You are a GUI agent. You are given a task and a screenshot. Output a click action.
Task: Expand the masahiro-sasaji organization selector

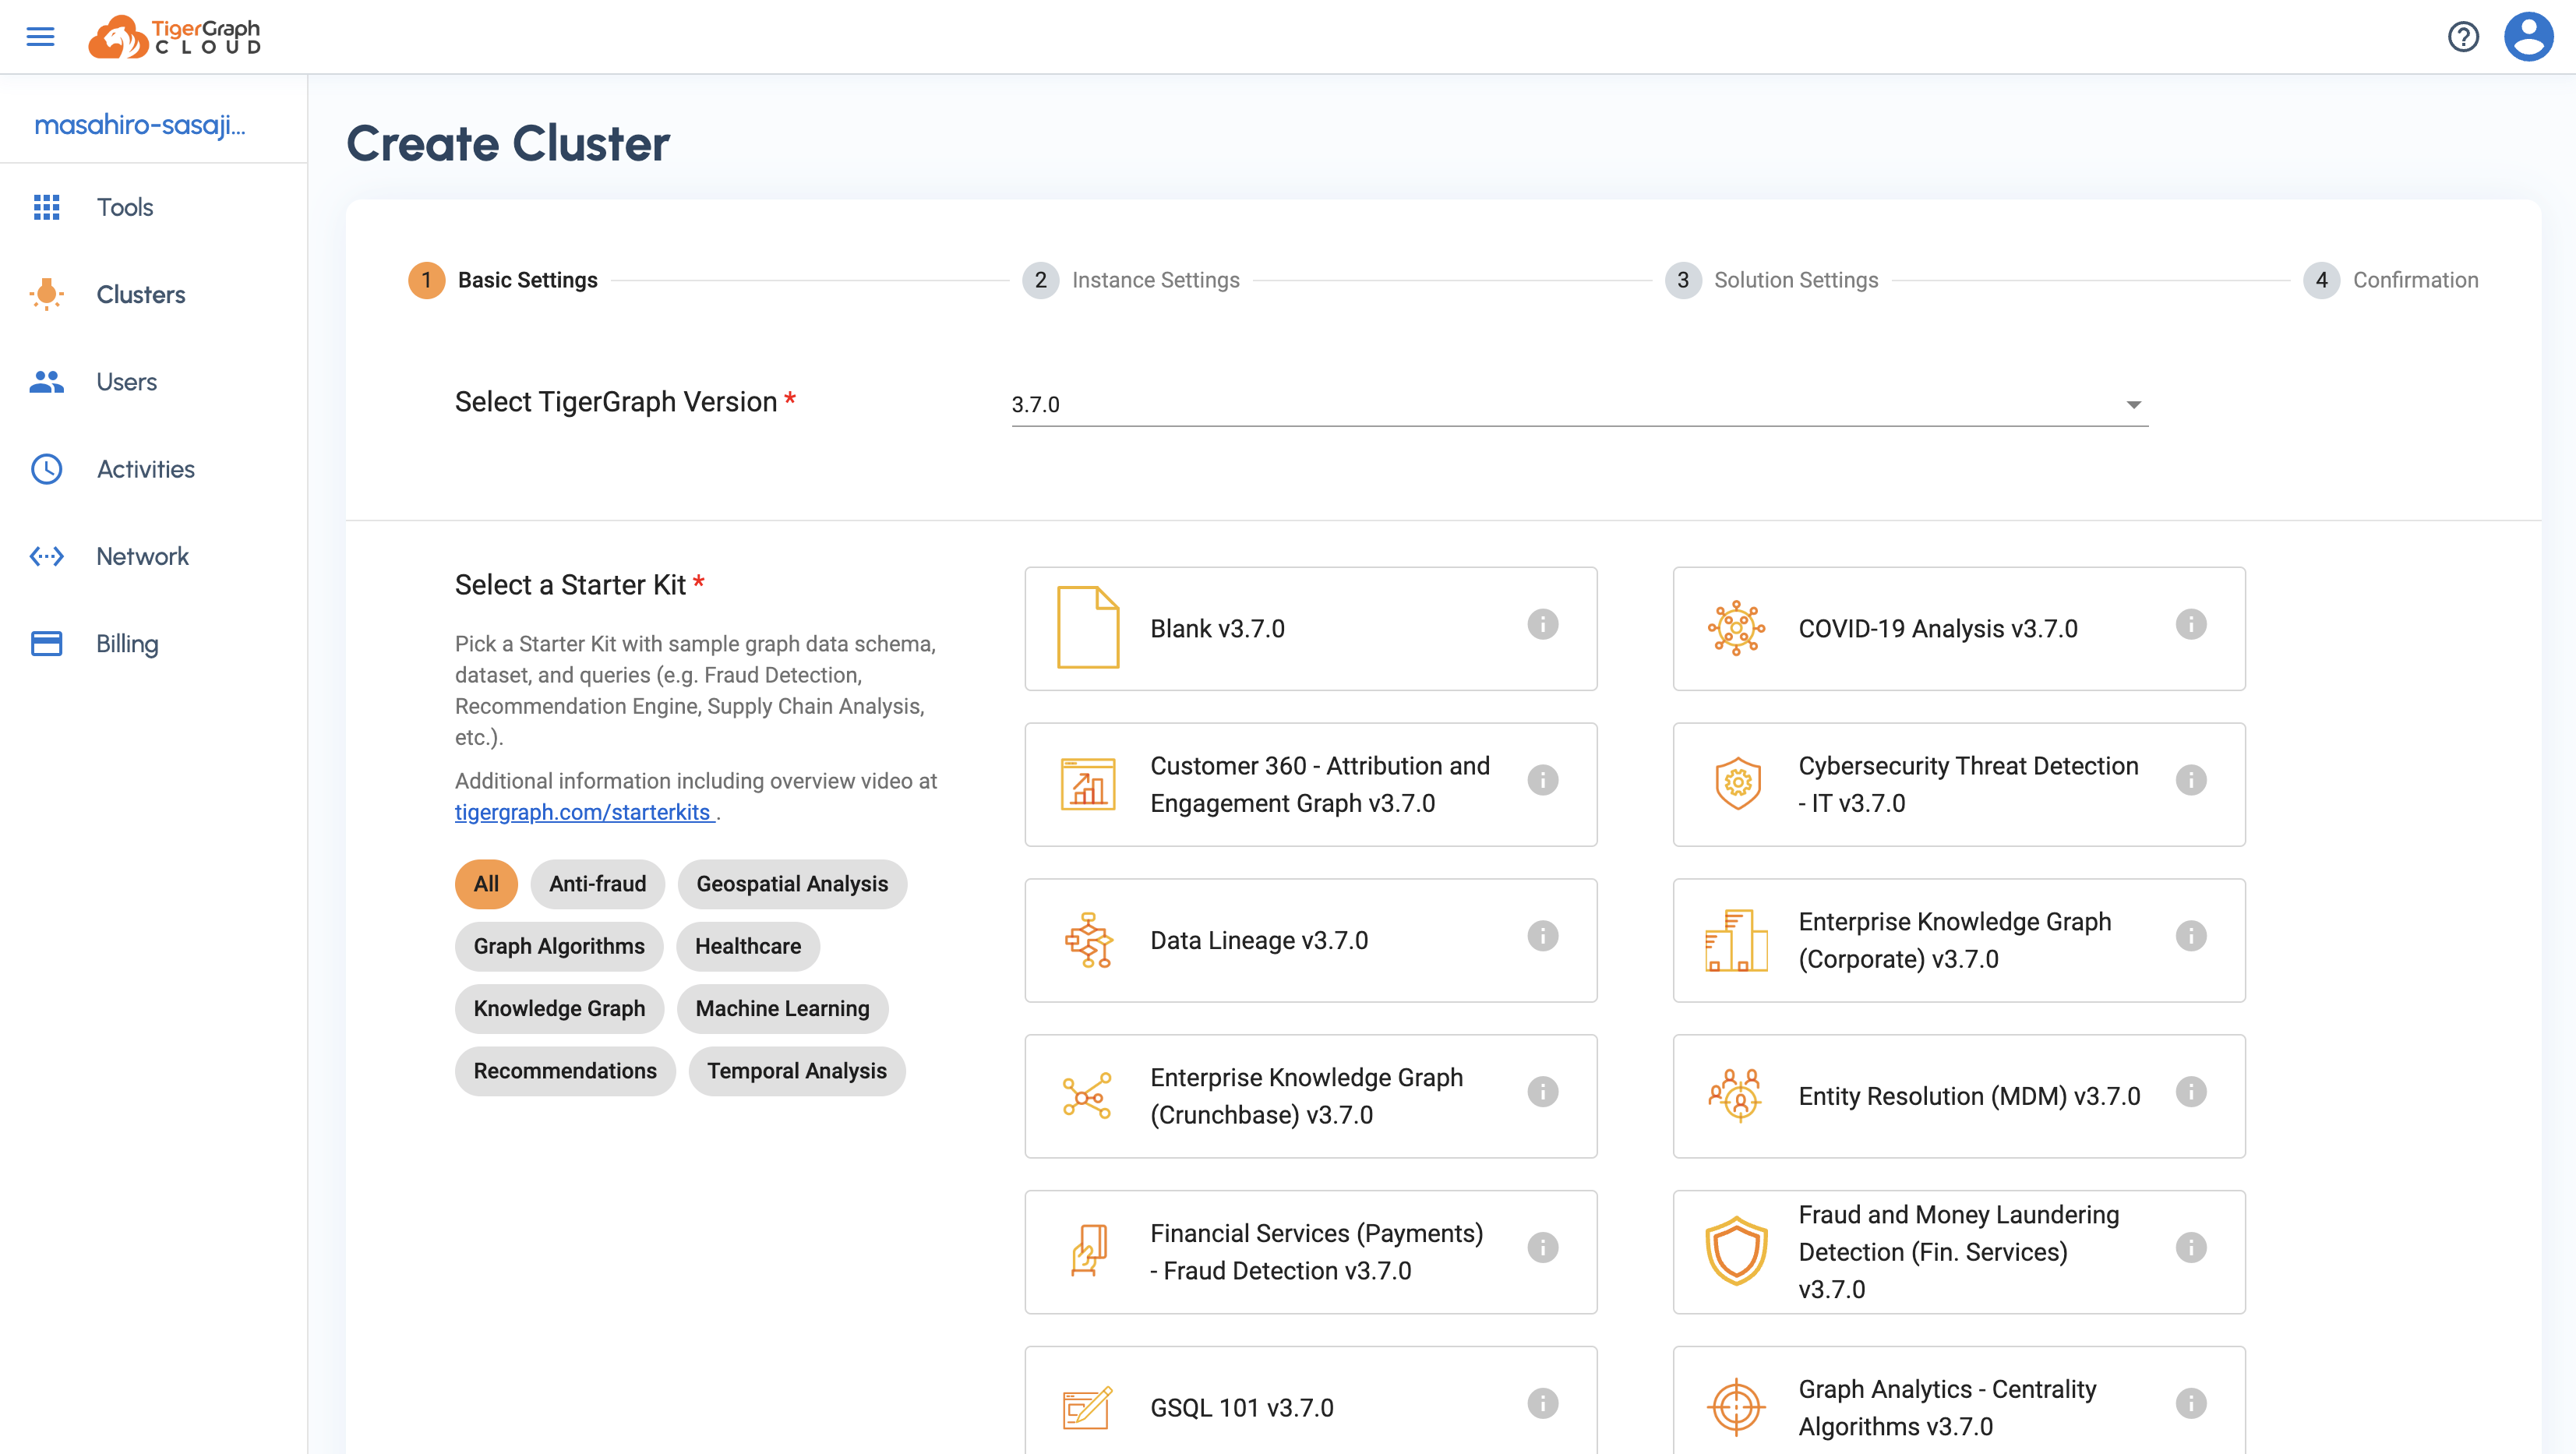pos(140,125)
